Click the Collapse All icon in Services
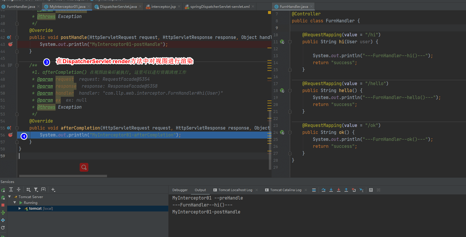The height and width of the screenshot is (237, 466). coord(19,190)
